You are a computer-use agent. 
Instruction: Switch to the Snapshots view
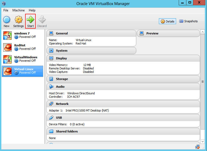[188, 21]
